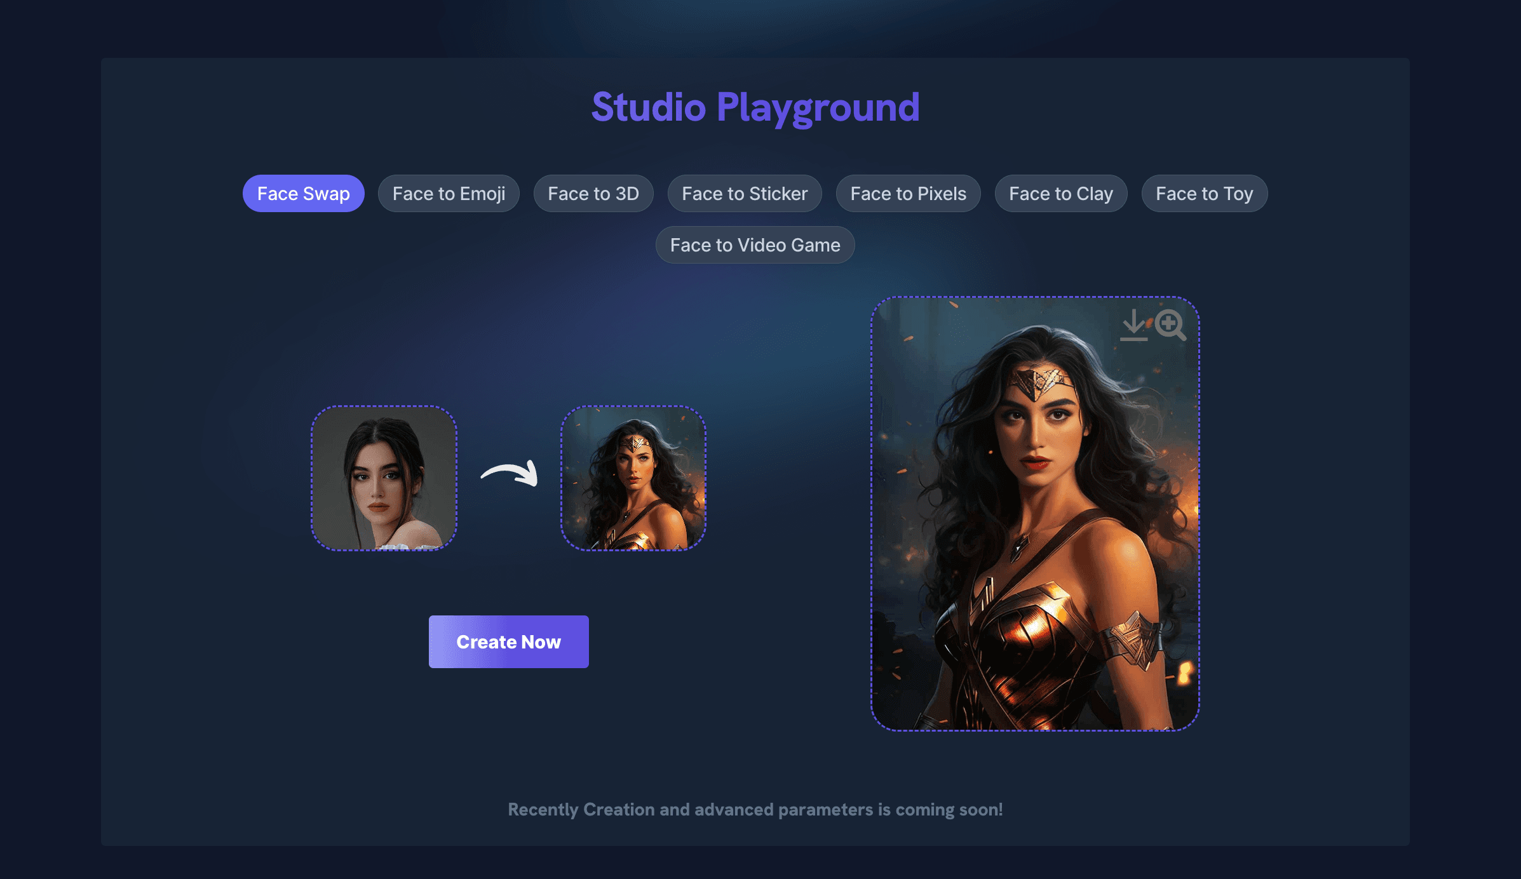Zoom in on result with magnifier icon
The image size is (1521, 879).
(1170, 325)
